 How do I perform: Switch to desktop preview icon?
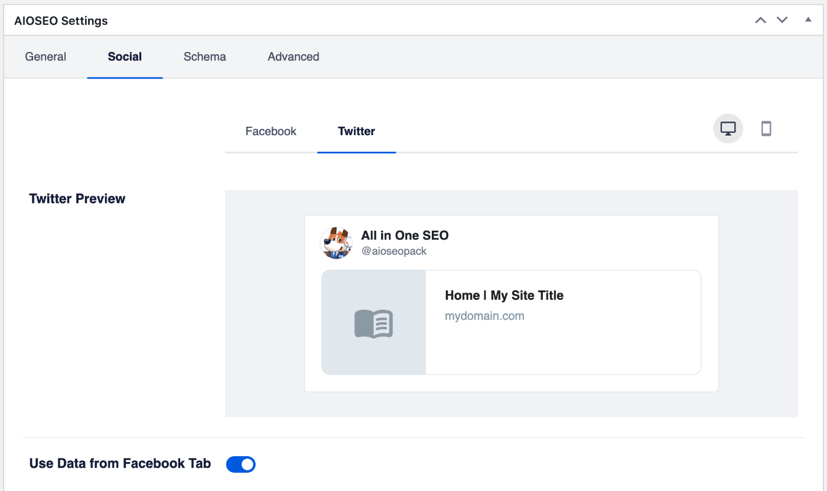(x=728, y=129)
